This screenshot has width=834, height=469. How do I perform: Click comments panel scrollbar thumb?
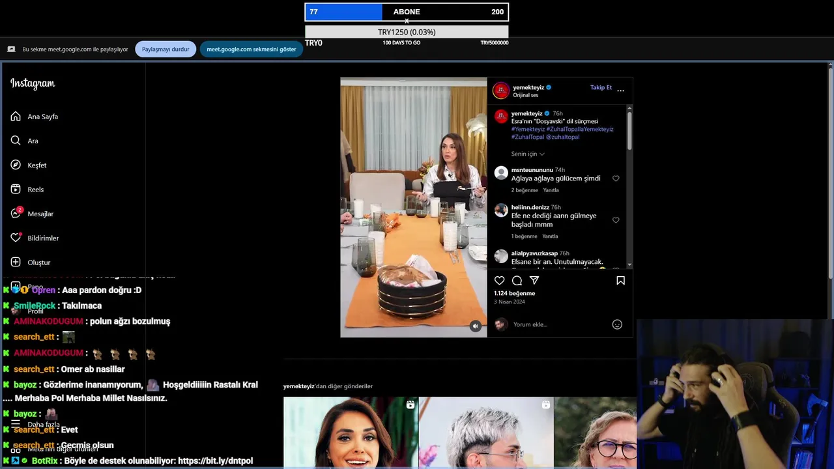629,130
